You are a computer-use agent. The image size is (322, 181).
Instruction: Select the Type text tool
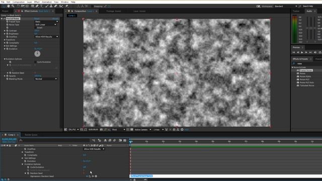(x=41, y=6)
